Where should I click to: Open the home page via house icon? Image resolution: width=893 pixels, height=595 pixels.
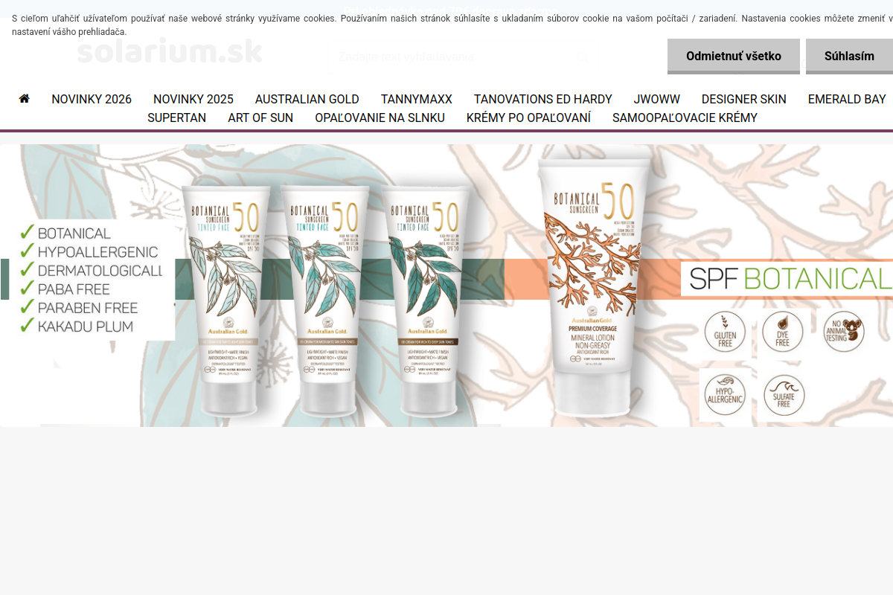pyautogui.click(x=25, y=98)
